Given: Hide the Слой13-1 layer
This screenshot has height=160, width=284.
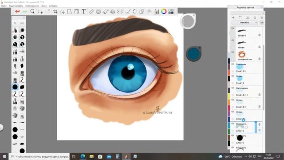Looking at the screenshot, I should click(233, 64).
